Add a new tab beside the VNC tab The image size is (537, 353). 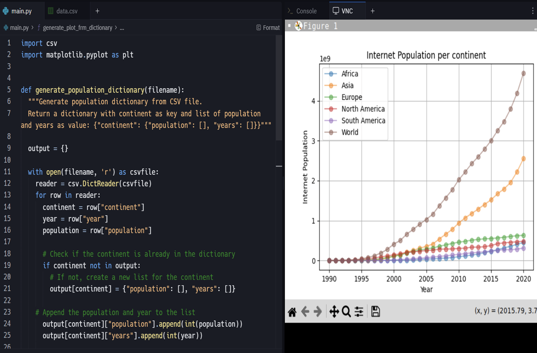[x=372, y=11]
